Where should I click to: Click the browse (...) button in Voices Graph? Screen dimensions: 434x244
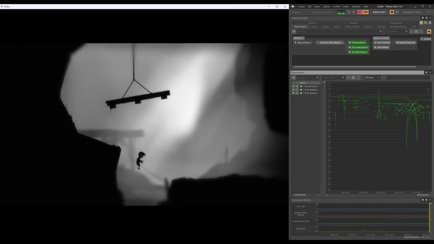coord(411,32)
